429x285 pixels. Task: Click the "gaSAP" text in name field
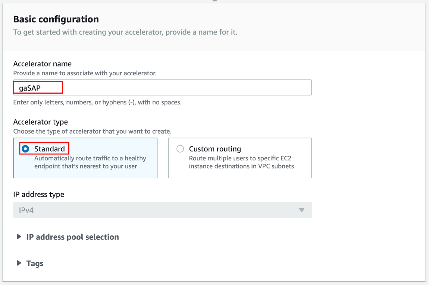tap(30, 88)
